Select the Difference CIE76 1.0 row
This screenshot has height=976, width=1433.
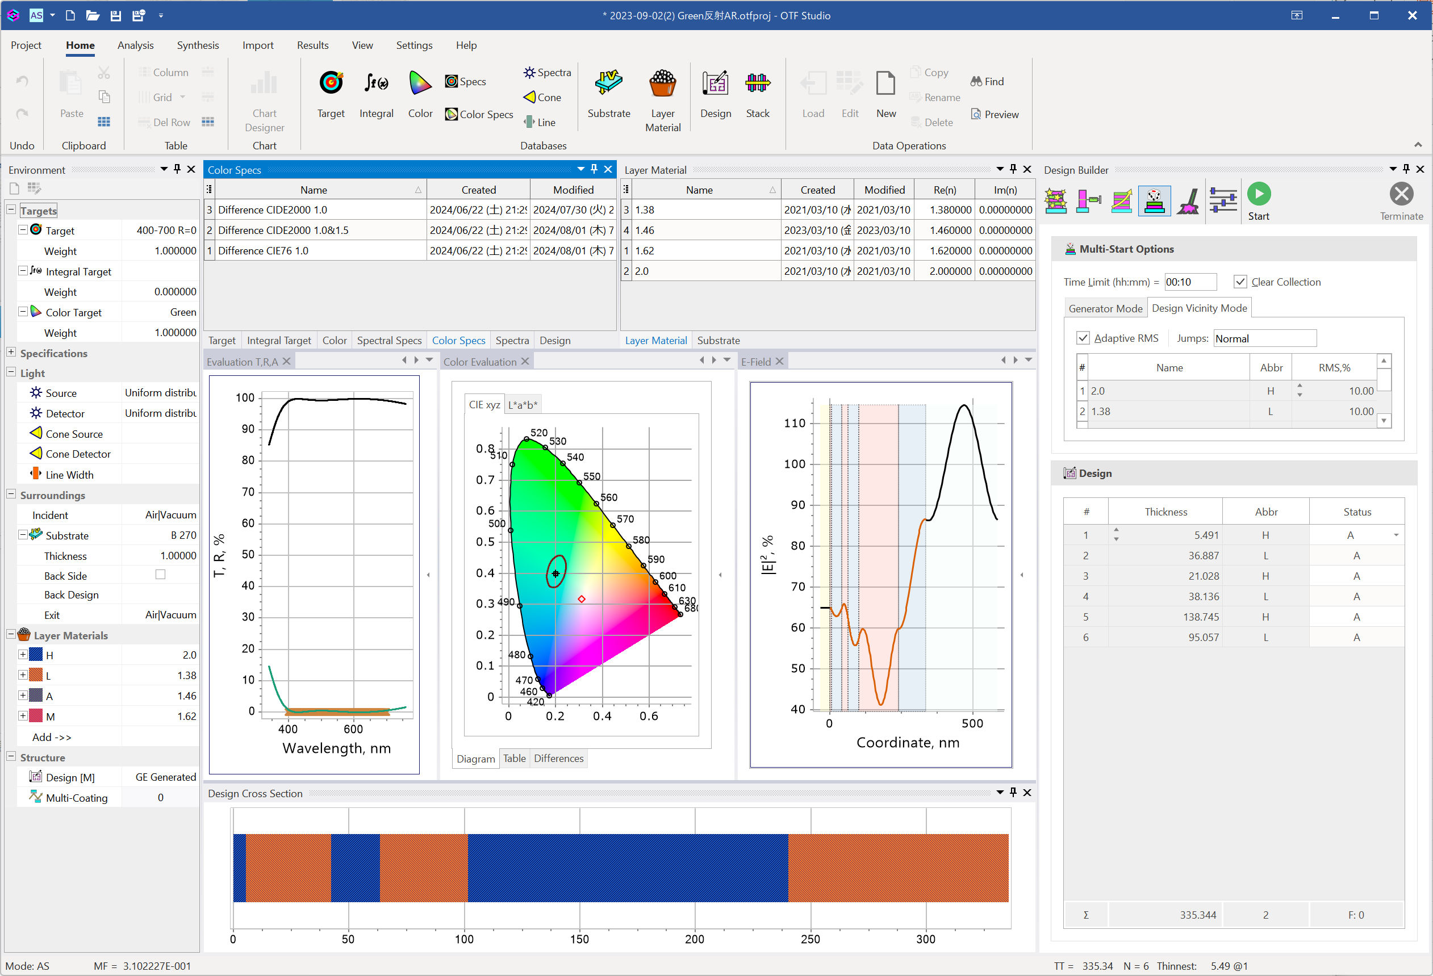tap(410, 250)
